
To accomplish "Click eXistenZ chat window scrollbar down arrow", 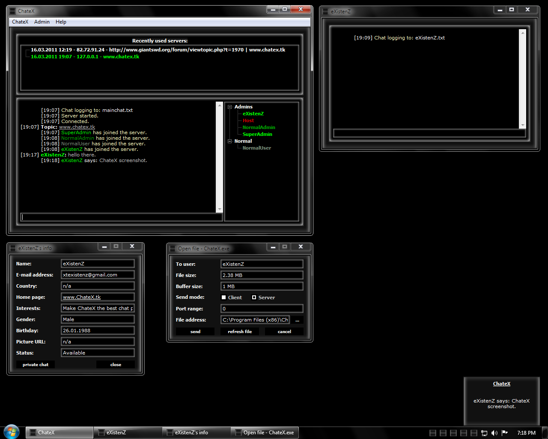I will [x=522, y=125].
